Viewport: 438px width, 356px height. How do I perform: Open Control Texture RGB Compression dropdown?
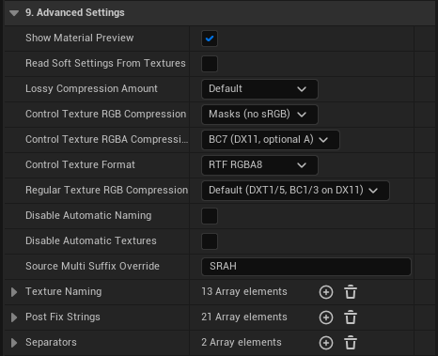point(259,115)
